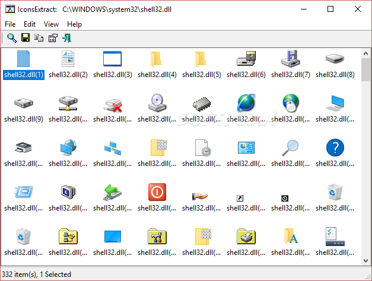Select the blank blue shell32.dll(1) icon
372x281 pixels.
[24, 59]
